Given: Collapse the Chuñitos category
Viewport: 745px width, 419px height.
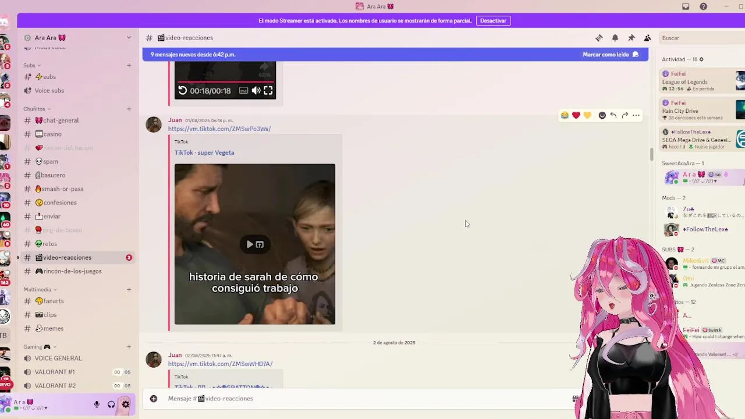Looking at the screenshot, I should coord(37,109).
